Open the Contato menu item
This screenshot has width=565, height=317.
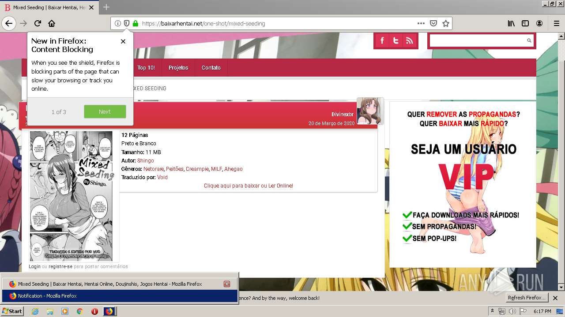pyautogui.click(x=211, y=68)
